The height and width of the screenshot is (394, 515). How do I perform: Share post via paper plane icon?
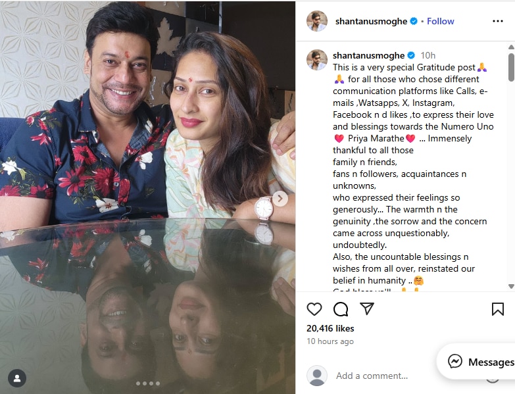(367, 308)
